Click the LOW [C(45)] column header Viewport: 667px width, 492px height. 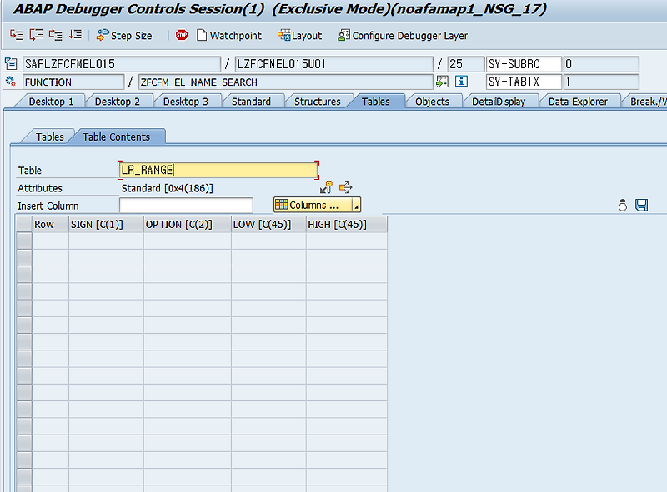click(260, 224)
